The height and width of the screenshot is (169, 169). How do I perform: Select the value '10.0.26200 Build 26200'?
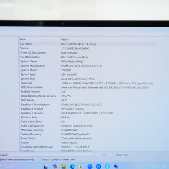(75, 48)
